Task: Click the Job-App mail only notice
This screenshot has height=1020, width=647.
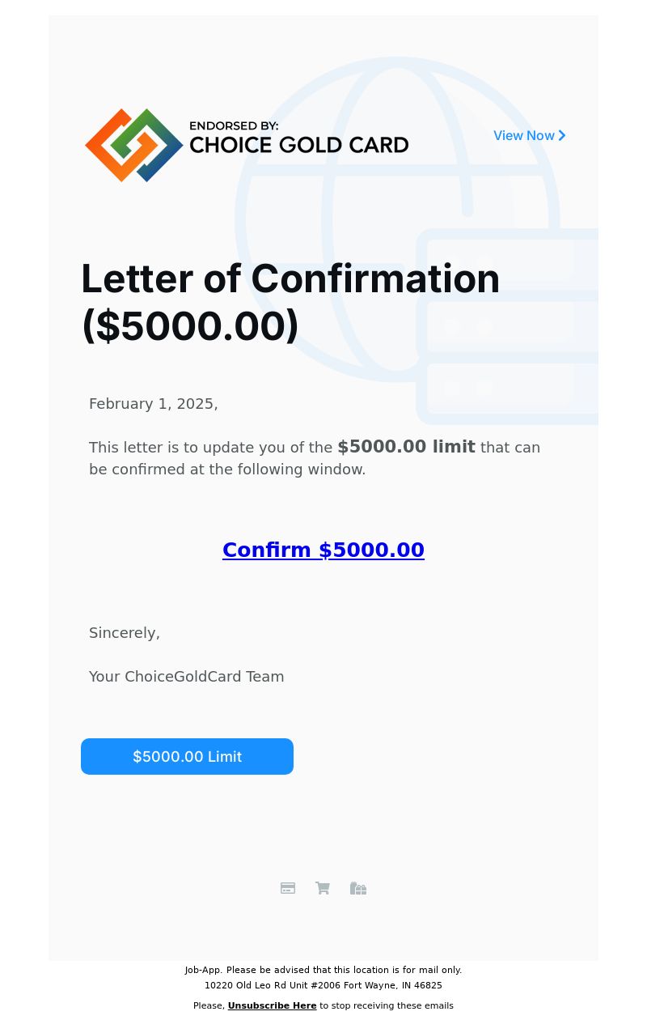Action: pyautogui.click(x=323, y=970)
